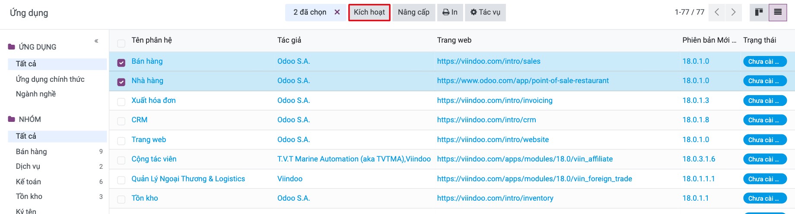Viewport: 795px width, 214px height.
Task: Sort by Trạng thái column
Action: point(760,40)
